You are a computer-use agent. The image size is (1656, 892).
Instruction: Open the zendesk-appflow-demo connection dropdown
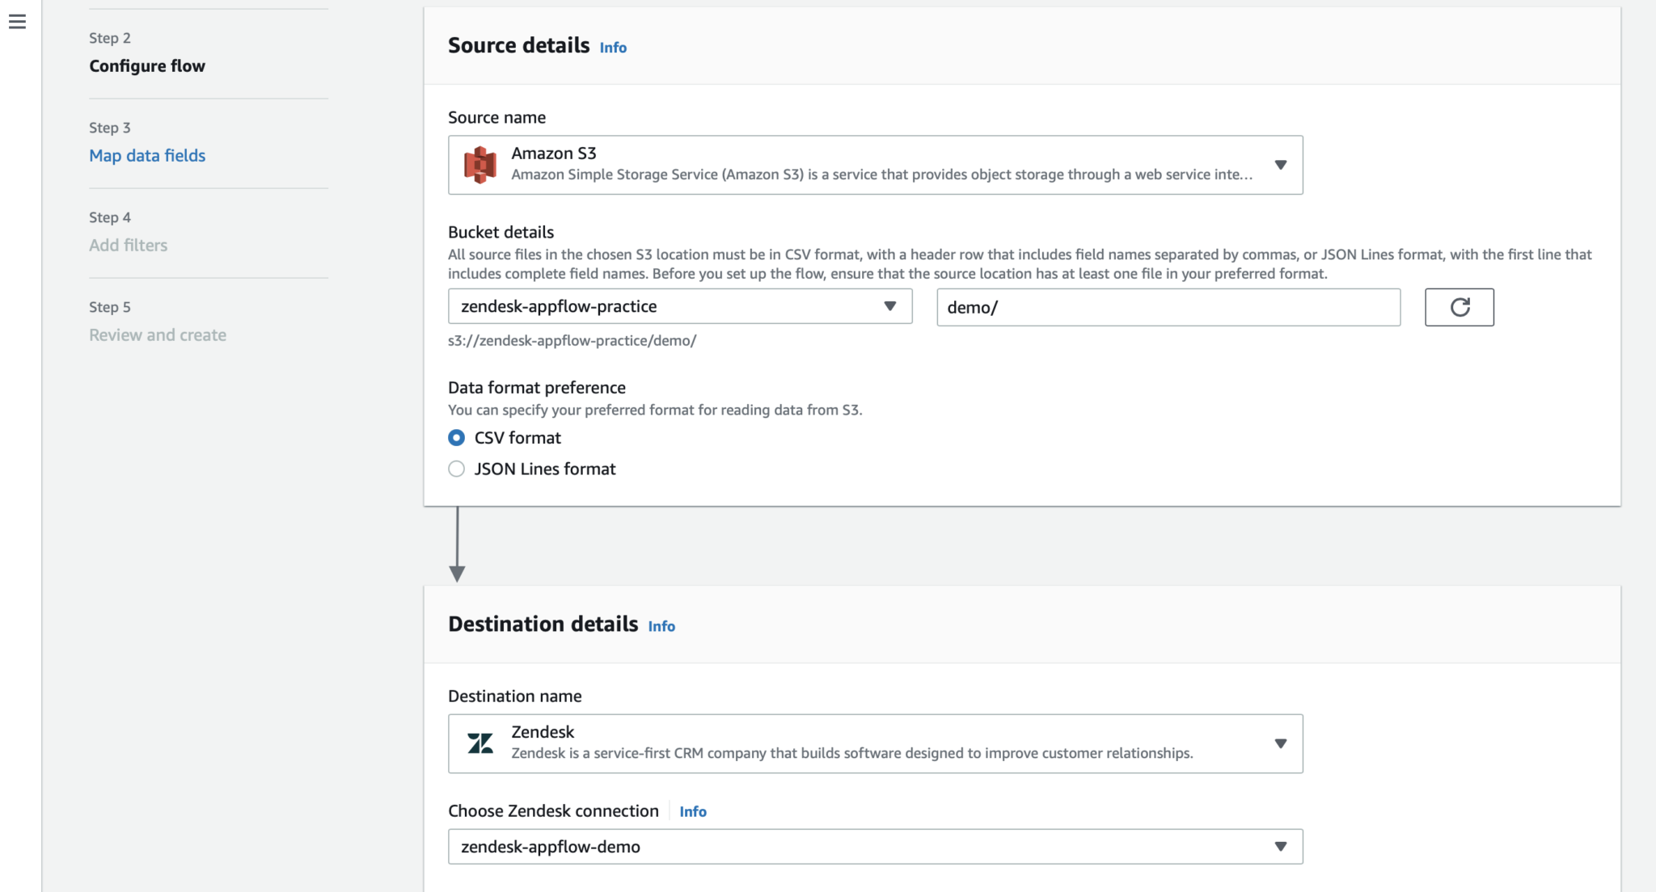(x=1281, y=846)
